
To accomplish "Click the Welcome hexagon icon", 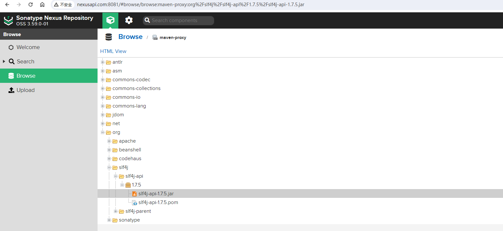I will 11,47.
